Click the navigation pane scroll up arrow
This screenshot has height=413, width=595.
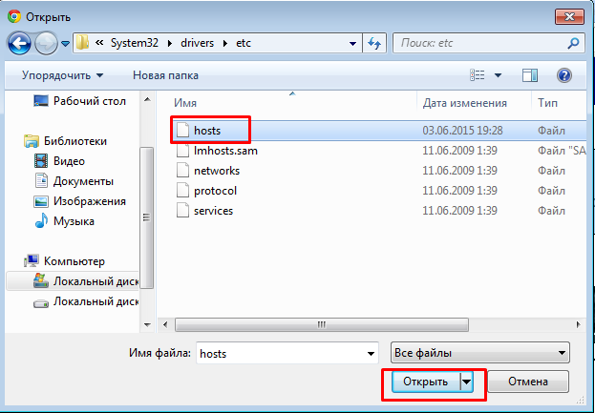pyautogui.click(x=147, y=100)
